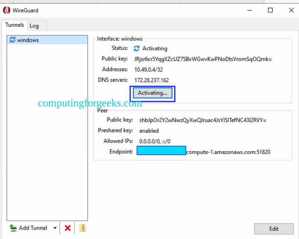The width and height of the screenshot is (299, 239).
Task: Click the red X remove tunnel icon
Action: (x=68, y=228)
